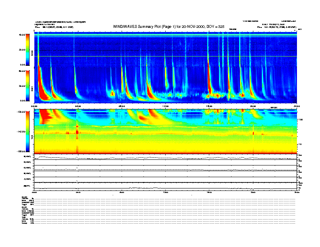This screenshot has height=247, width=320.
Task: Click 16:00 label under RAD1 spectrogram
Action: [209, 106]
